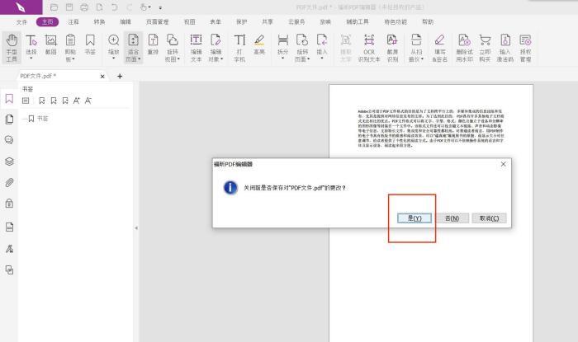Switch to the 转换 Convert tab
Viewport: 578px width, 342px height.
point(99,22)
